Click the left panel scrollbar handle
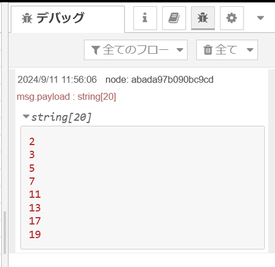 [x=5, y=233]
